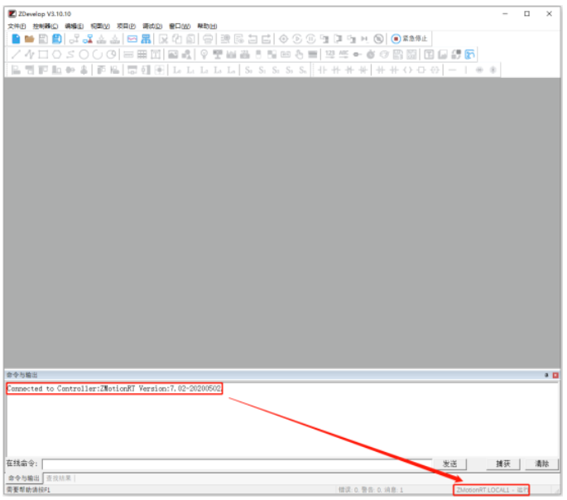The width and height of the screenshot is (567, 500).
Task: Click the blue icon ending the HMI toolbar
Action: tap(469, 55)
